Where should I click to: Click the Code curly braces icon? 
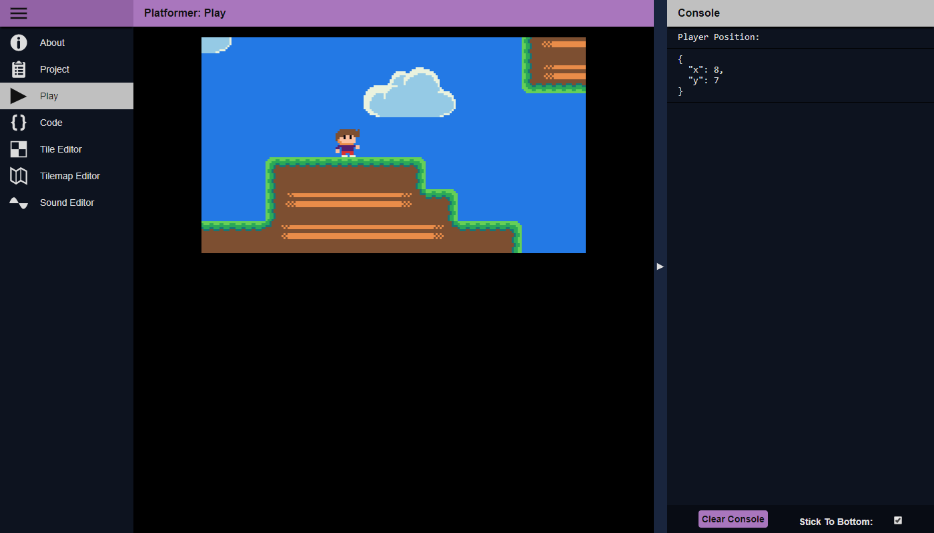tap(19, 123)
